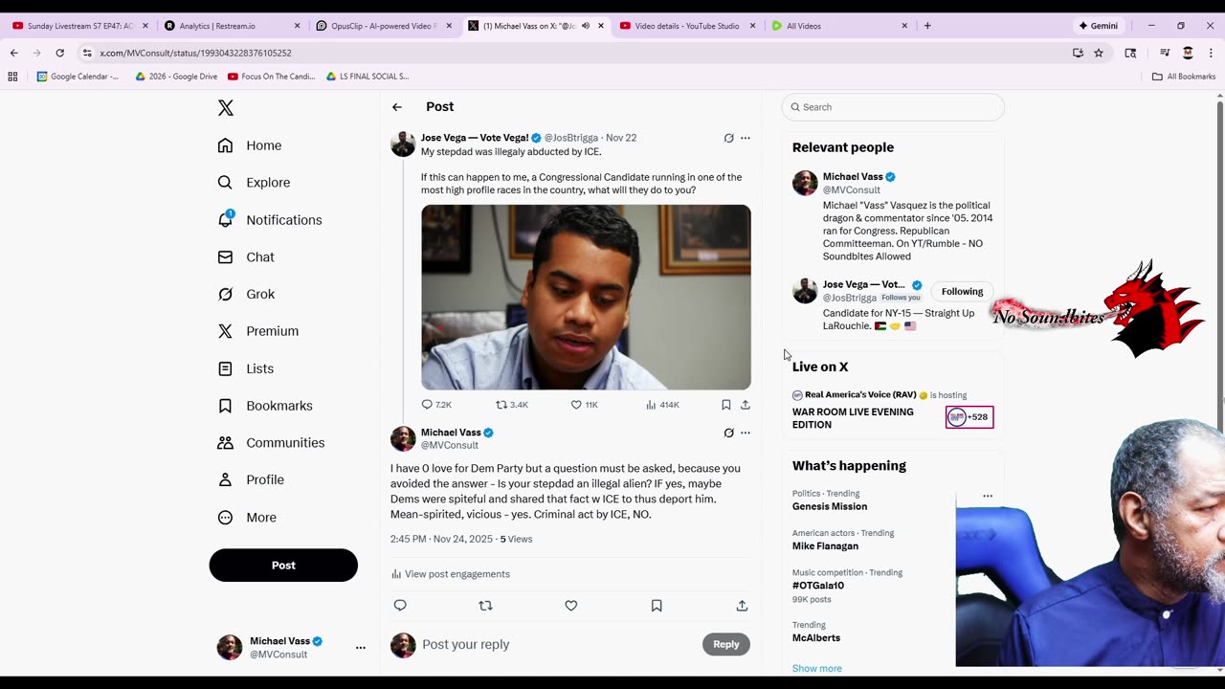
Task: Bookmark this page with star icon
Action: pyautogui.click(x=1099, y=54)
